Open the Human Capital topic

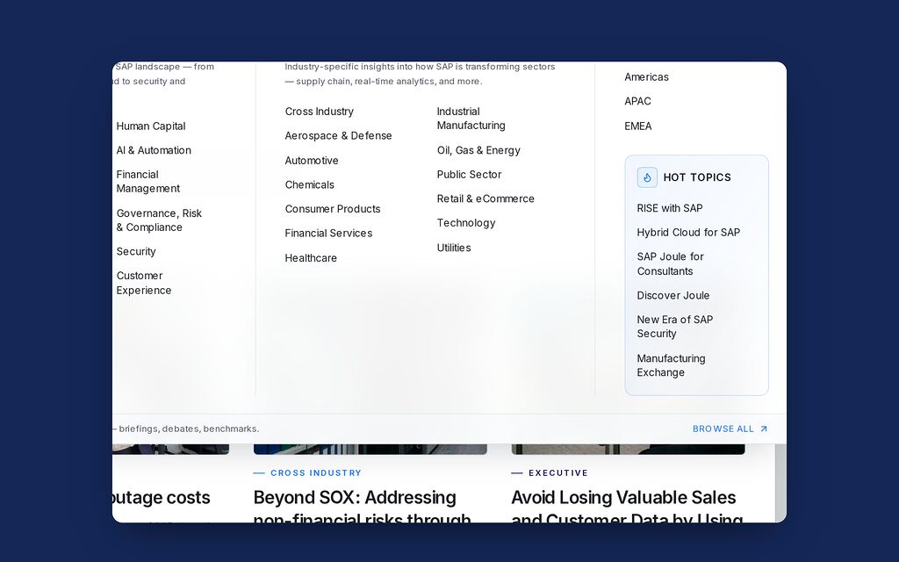click(x=151, y=126)
